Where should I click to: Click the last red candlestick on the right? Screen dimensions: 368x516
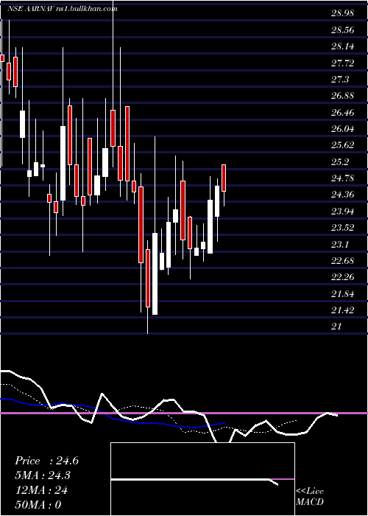click(x=224, y=178)
